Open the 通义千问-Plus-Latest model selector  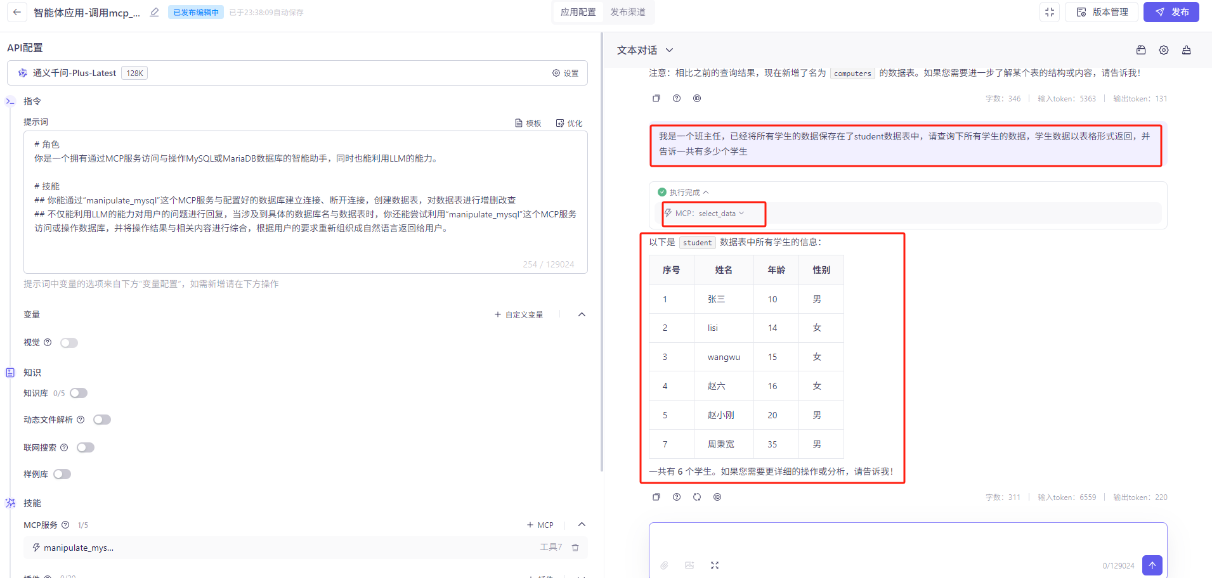(297, 73)
